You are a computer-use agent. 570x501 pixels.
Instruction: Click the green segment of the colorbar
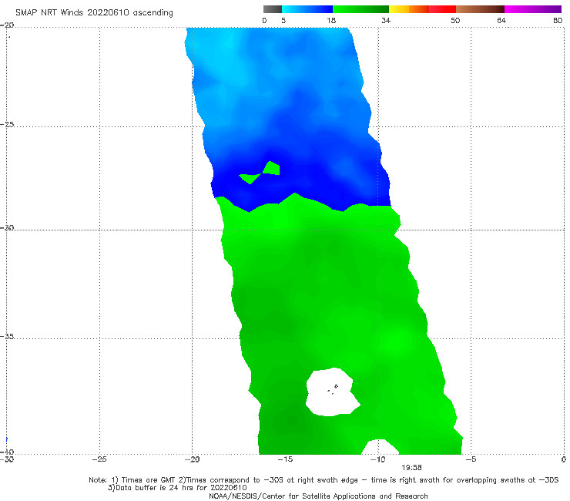click(360, 9)
